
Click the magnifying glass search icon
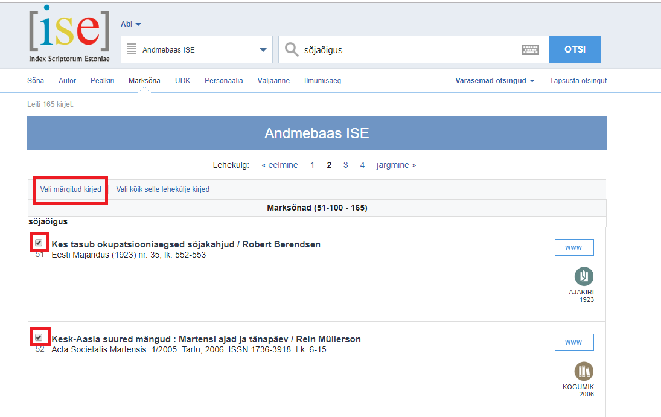click(292, 49)
